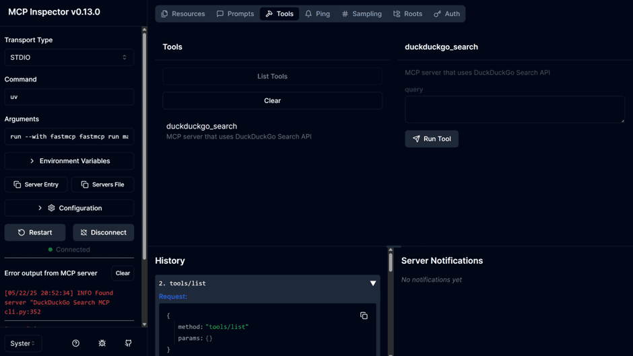The width and height of the screenshot is (633, 356).
Task: Click the Prompts tab message icon
Action: click(220, 13)
